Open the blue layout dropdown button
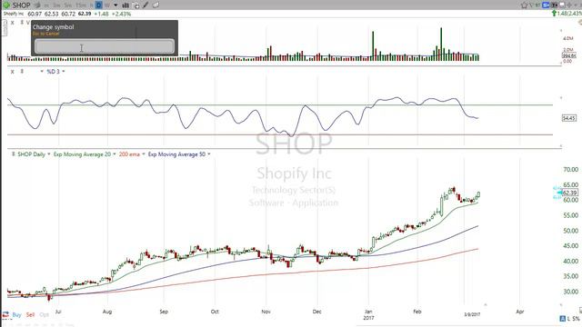The image size is (582, 327). pos(546,5)
